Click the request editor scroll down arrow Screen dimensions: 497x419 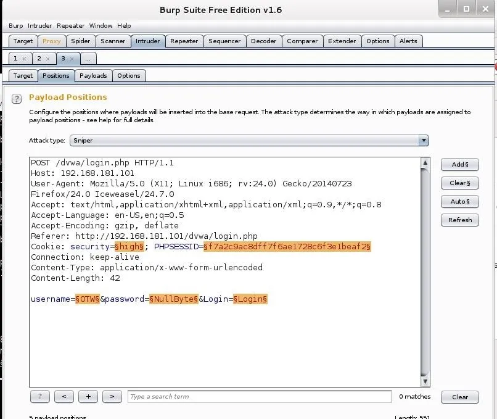pyautogui.click(x=425, y=381)
